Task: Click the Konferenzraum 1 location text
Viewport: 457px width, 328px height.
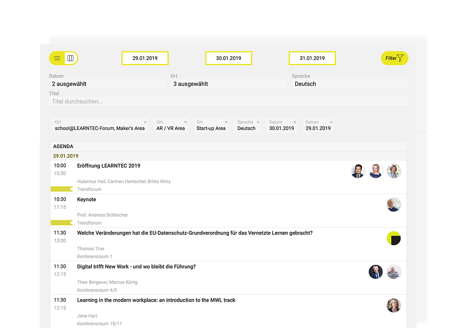Action: [95, 256]
